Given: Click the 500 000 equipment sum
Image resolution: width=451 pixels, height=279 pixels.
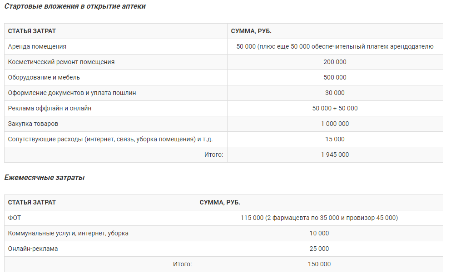Looking at the screenshot, I should pyautogui.click(x=335, y=77).
